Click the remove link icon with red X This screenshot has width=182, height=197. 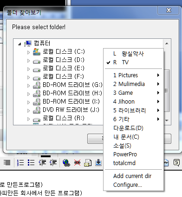pos(77,163)
